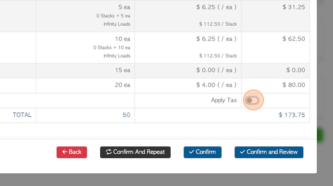The image size is (333, 186).
Task: Click the 15 ea quantity
Action: point(122,70)
